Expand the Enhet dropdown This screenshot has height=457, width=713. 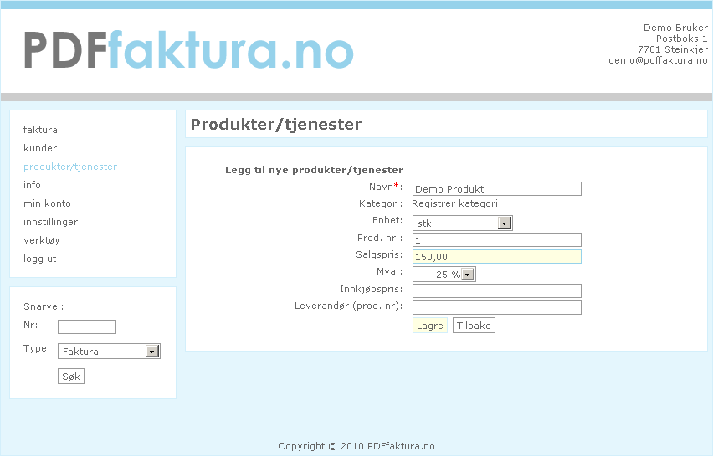coord(462,223)
